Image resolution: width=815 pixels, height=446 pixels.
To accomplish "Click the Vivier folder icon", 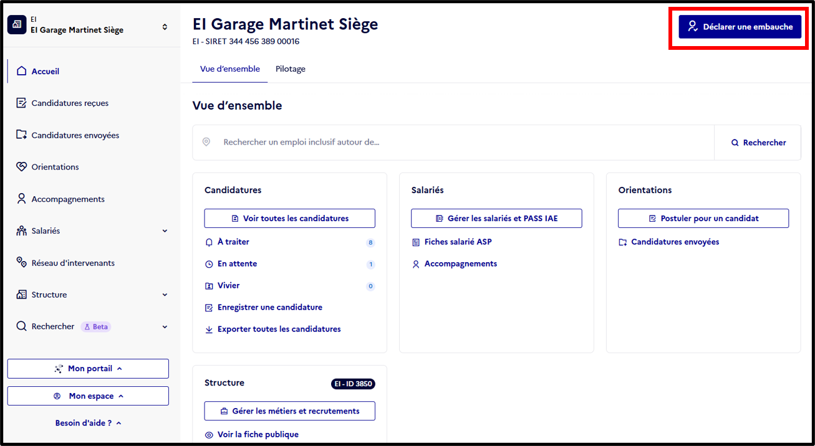I will click(x=209, y=286).
